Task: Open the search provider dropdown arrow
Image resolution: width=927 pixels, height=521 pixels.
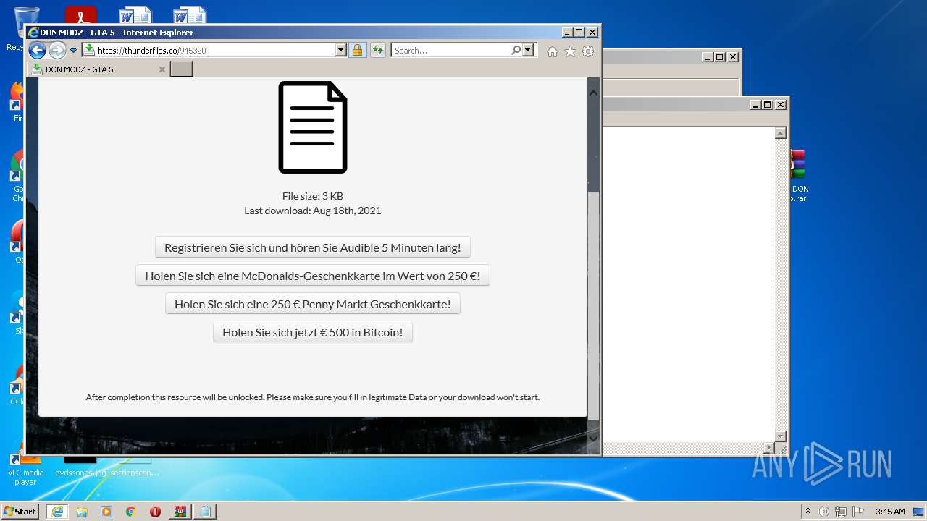Action: [x=528, y=51]
